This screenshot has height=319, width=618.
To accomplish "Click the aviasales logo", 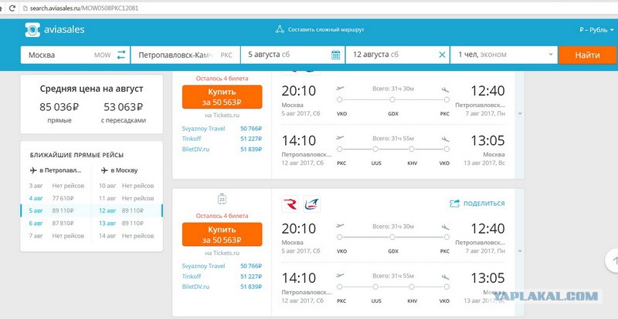I will click(x=54, y=29).
